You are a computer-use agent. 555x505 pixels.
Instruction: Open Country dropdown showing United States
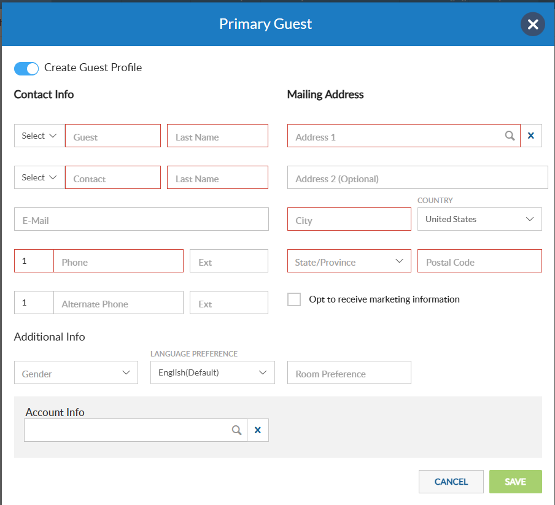tap(479, 219)
